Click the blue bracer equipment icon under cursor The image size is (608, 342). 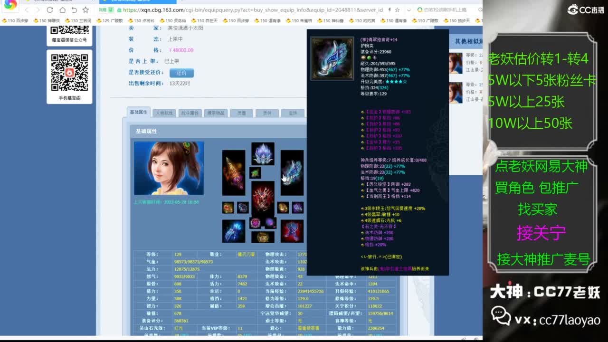292,173
